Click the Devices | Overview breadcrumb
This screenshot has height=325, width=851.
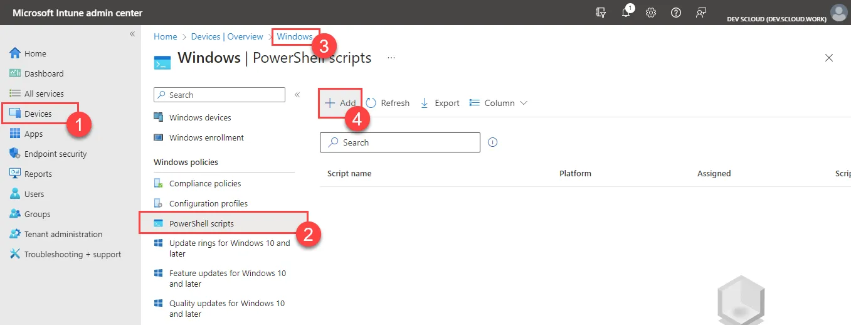[227, 36]
